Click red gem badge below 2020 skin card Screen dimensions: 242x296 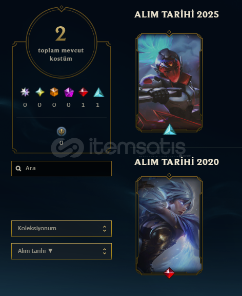[169, 273]
